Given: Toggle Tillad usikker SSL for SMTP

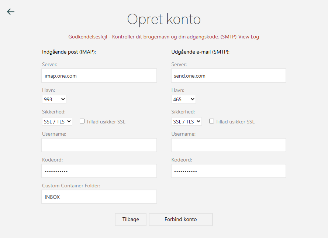Looking at the screenshot, I should (211, 121).
